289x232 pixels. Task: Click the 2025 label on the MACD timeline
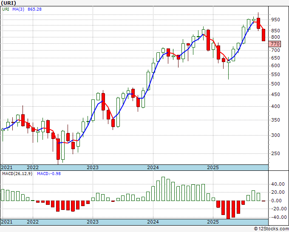tap(213, 222)
